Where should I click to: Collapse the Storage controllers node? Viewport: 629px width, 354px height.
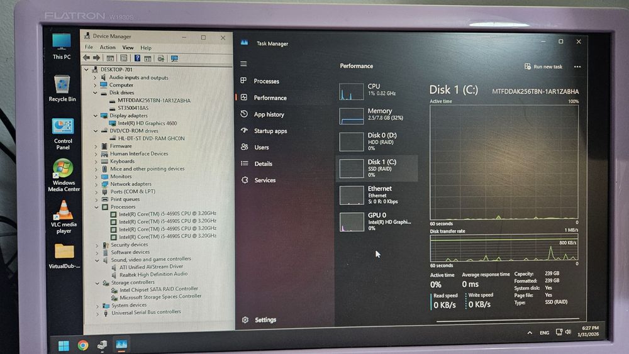click(97, 283)
